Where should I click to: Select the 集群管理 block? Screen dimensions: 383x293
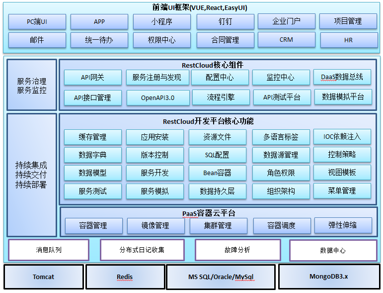pyautogui.click(x=218, y=226)
